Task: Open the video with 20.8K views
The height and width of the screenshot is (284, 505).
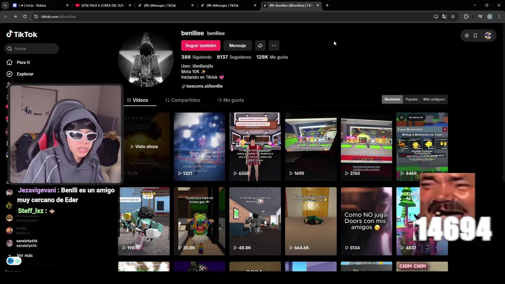Action: pyautogui.click(x=199, y=221)
